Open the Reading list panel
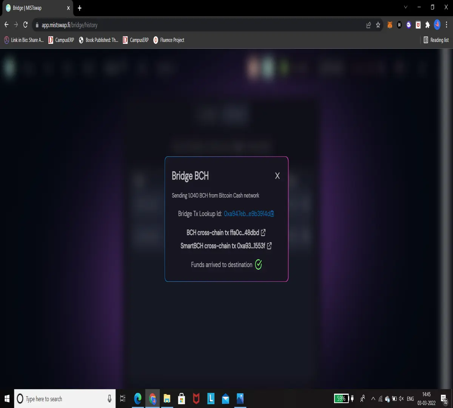Viewport: 453px width, 408px height. point(436,40)
